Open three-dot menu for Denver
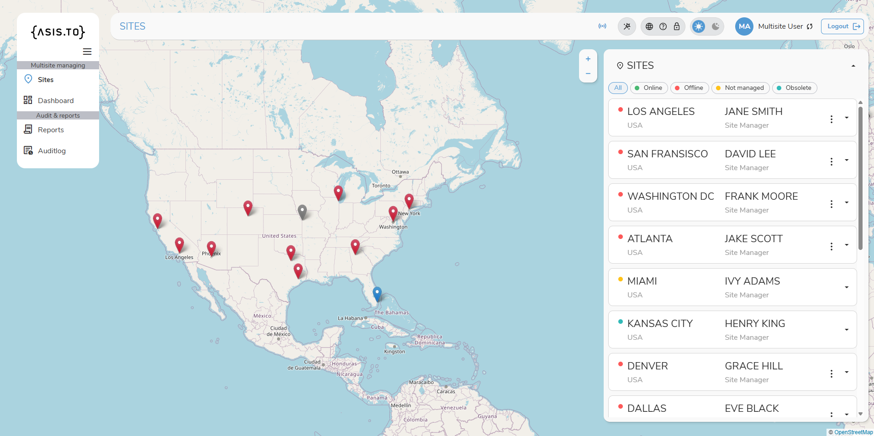This screenshot has width=874, height=436. tap(832, 374)
